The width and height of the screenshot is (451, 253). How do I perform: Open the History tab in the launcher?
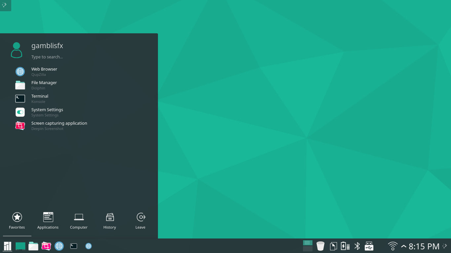tap(109, 220)
